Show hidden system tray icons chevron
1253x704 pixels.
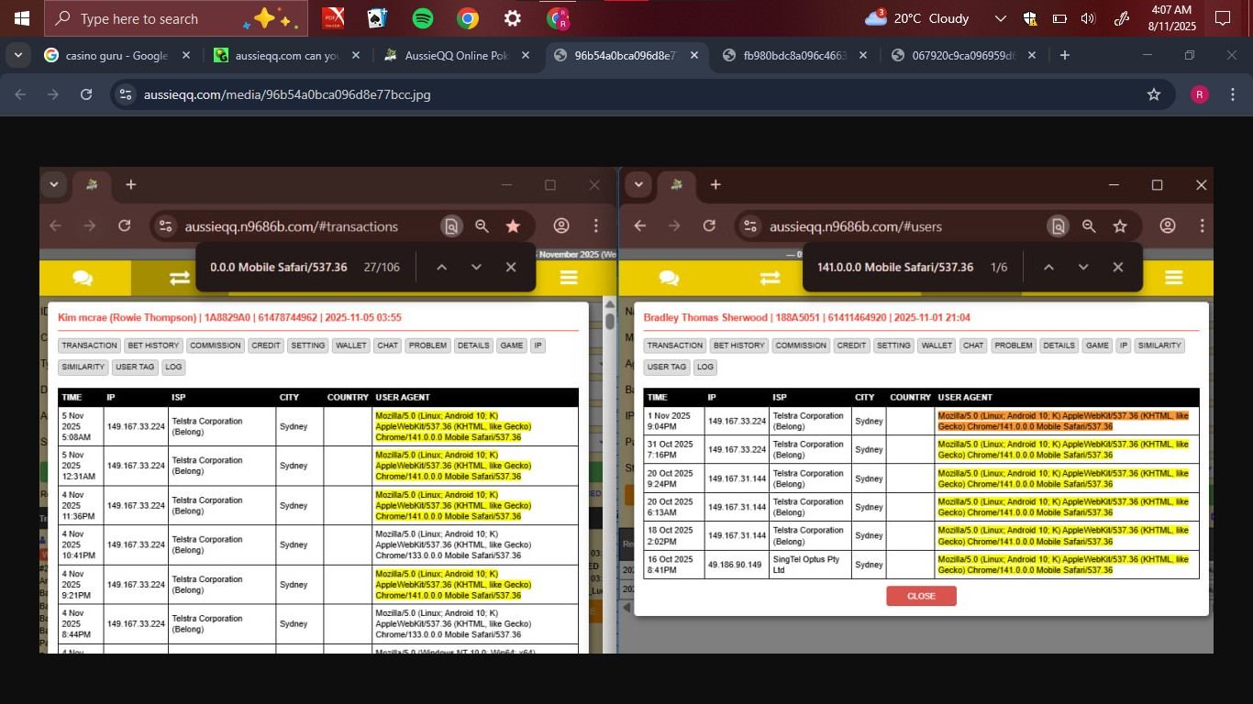[x=1001, y=18]
